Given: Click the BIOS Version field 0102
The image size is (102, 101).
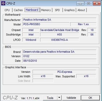Looking at the screenshot, I should pyautogui.click(x=59, y=56).
